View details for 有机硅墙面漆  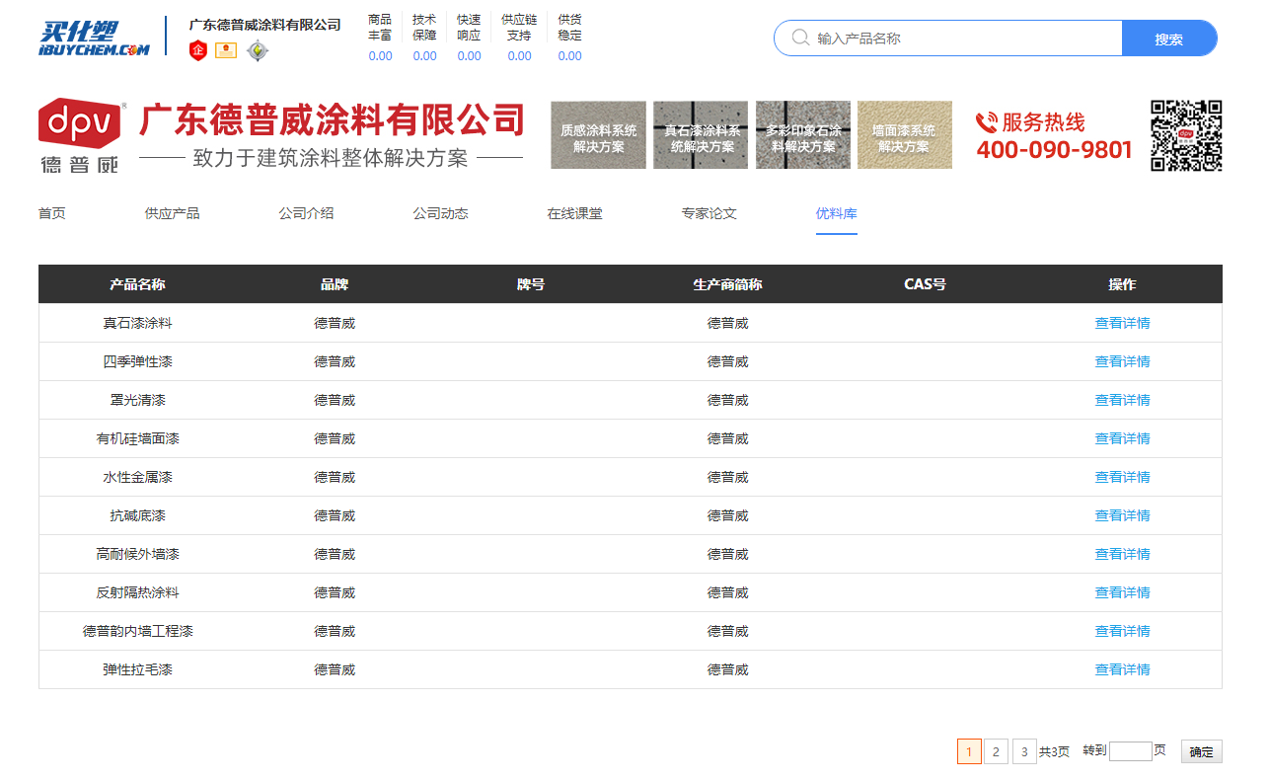pos(1122,438)
